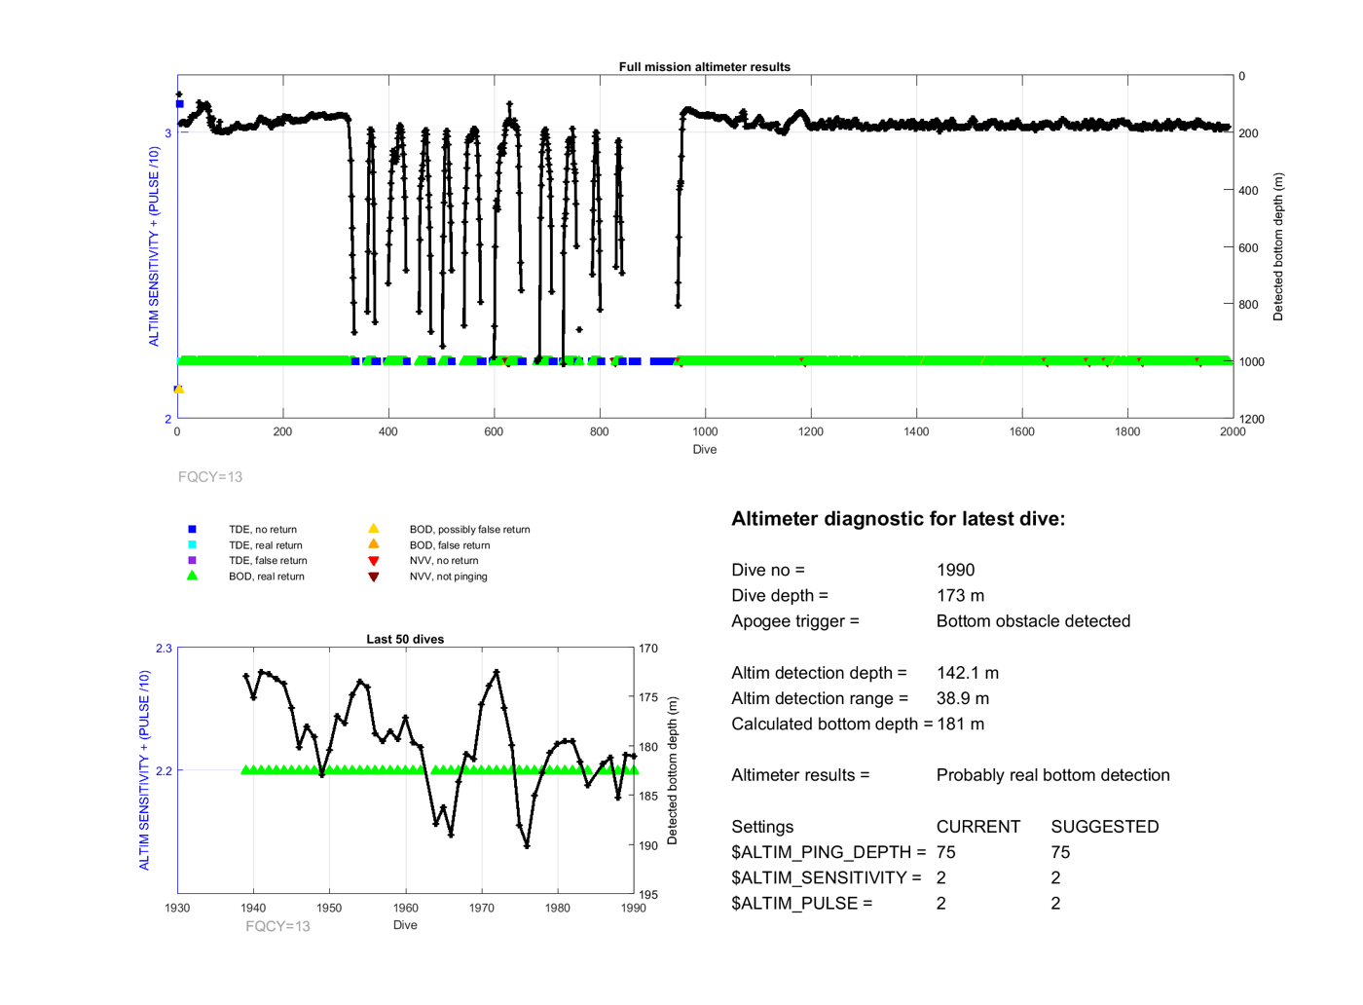Viewport: 1363px width, 1005px height.
Task: Click the 'NVV, no return' legend label
Action: (x=444, y=561)
